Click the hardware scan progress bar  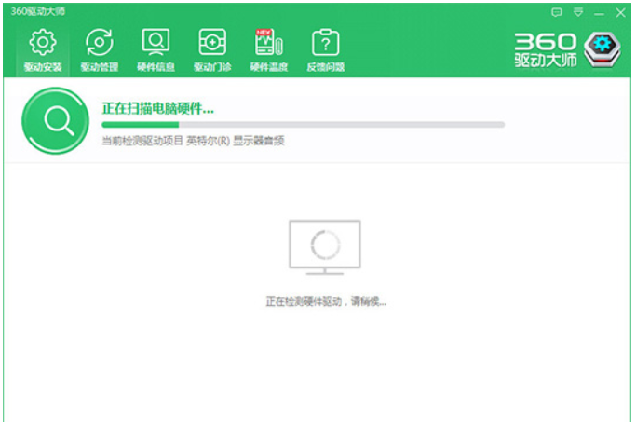(x=303, y=124)
